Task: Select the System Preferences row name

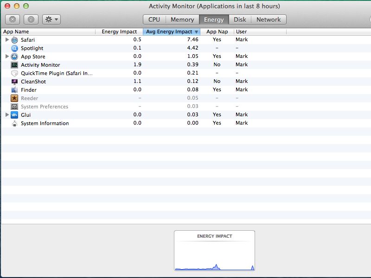Action: click(45, 107)
